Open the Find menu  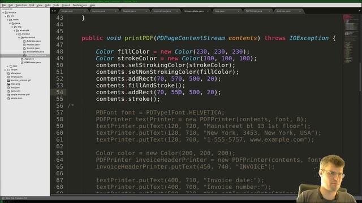tap(32, 5)
